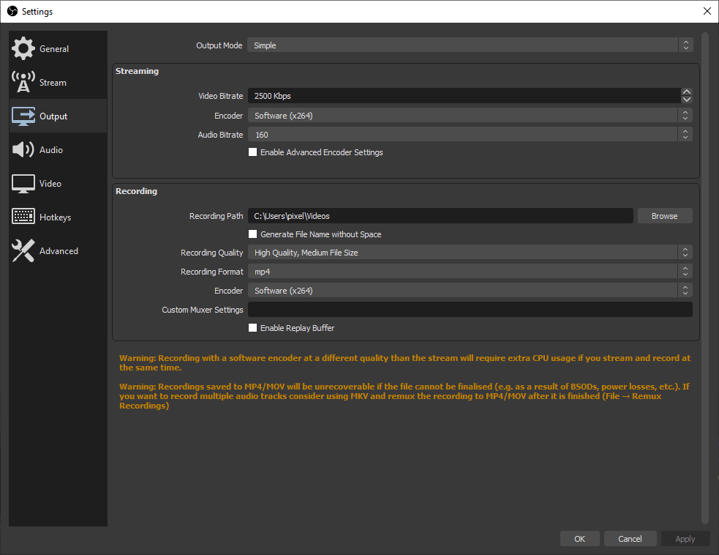Open Streaming Encoder dropdown
Viewport: 719px width, 555px height.
(470, 115)
